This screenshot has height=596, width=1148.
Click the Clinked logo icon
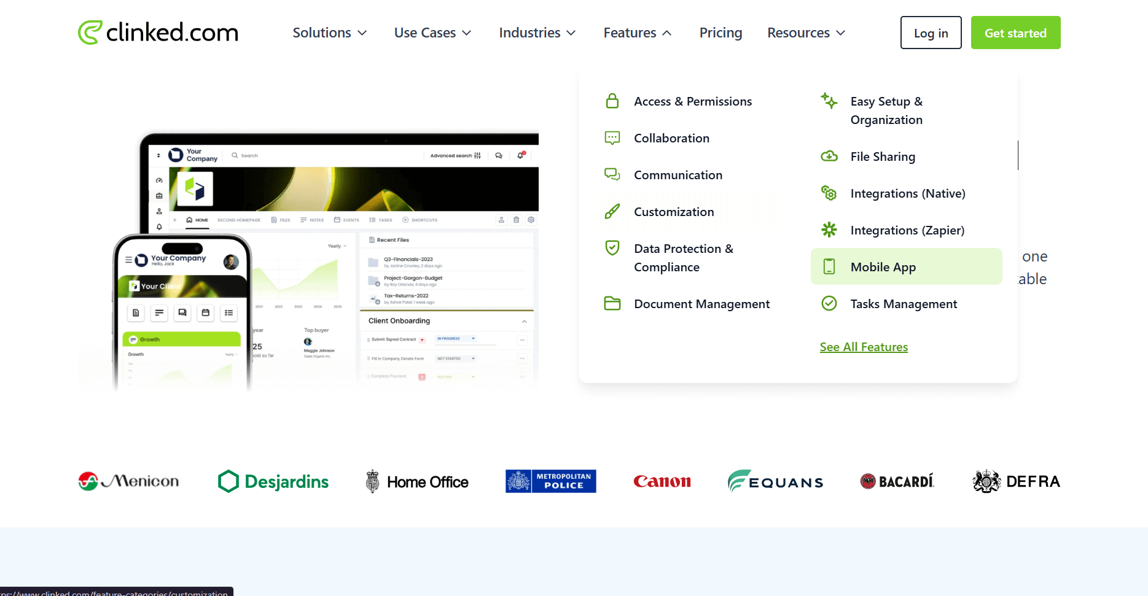click(90, 33)
